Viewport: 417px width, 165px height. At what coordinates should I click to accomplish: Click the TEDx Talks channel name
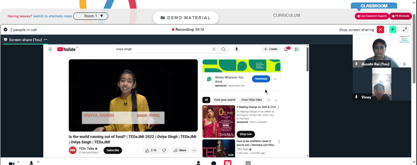click(86, 148)
